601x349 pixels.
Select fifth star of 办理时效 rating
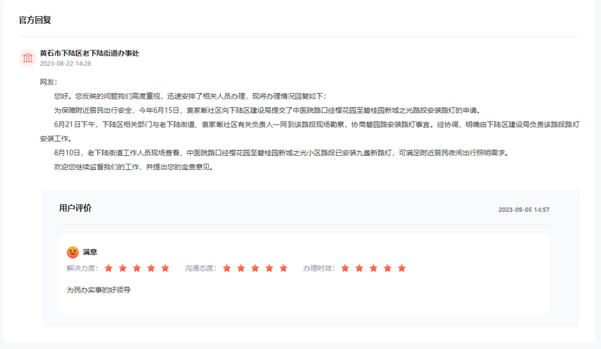point(402,268)
